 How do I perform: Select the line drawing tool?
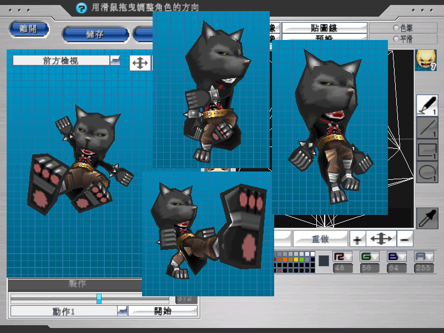(427, 128)
